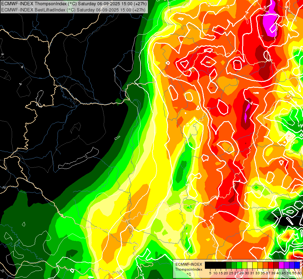Click the ThompsonIndex label in the legend

[189, 269]
